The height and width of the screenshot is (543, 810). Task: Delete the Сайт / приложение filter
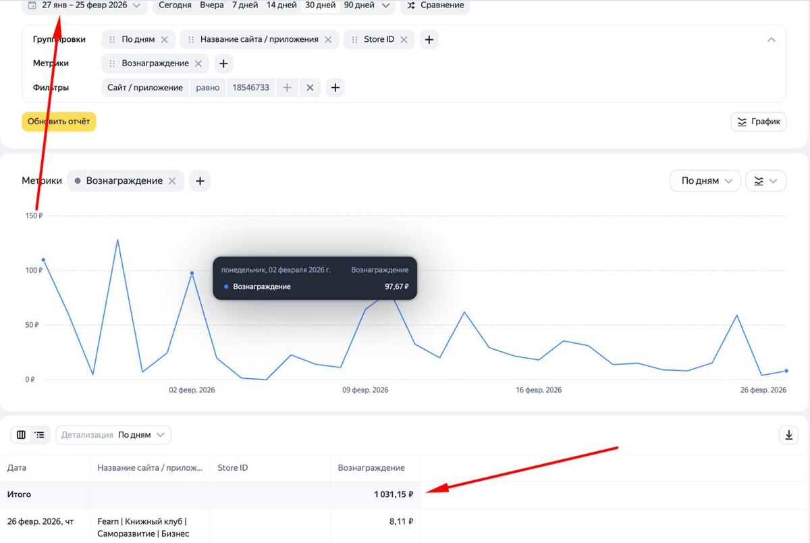click(x=310, y=88)
